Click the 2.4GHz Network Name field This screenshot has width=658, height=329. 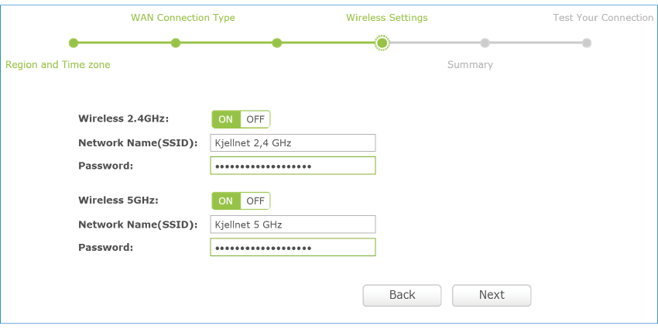293,142
